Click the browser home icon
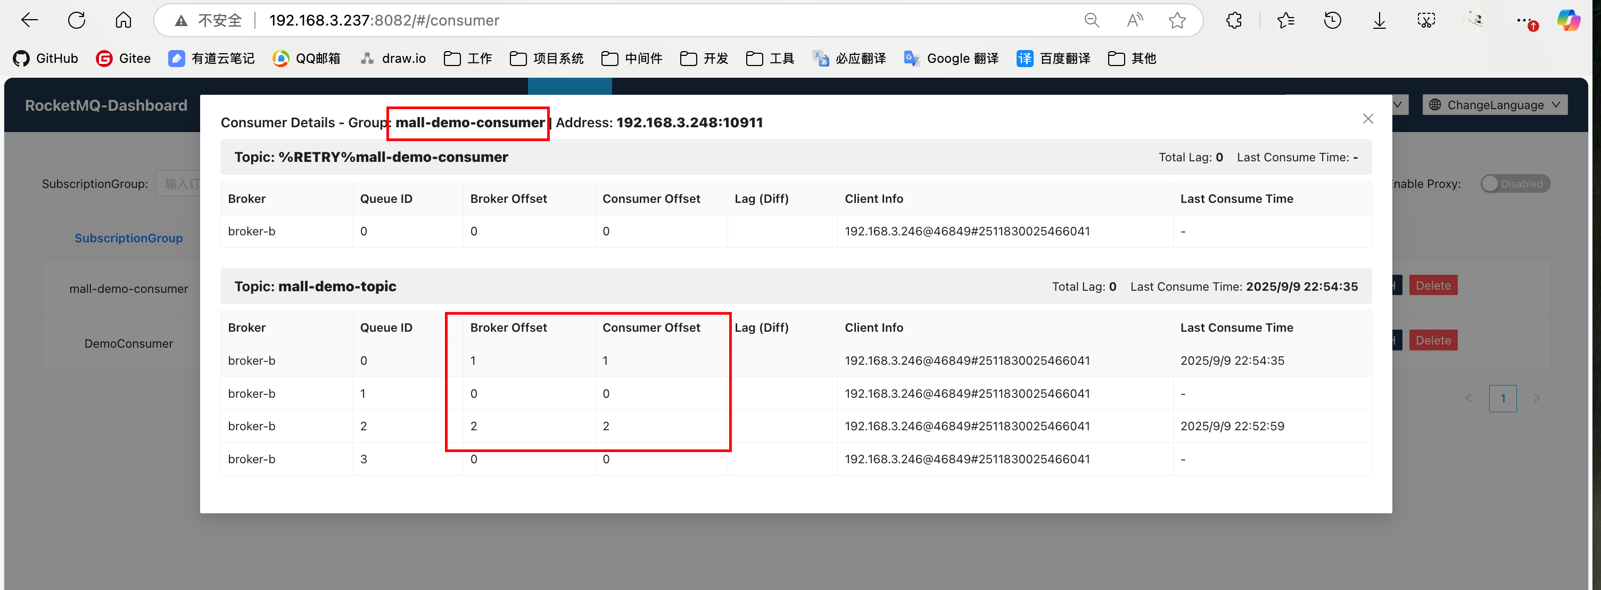This screenshot has width=1601, height=590. coord(123,21)
